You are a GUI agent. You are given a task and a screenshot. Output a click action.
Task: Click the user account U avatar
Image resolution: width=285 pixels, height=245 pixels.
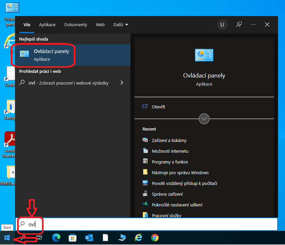[222, 24]
